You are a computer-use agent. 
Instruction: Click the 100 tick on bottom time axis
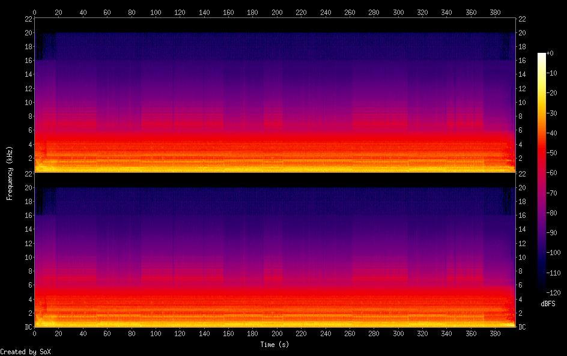click(156, 333)
